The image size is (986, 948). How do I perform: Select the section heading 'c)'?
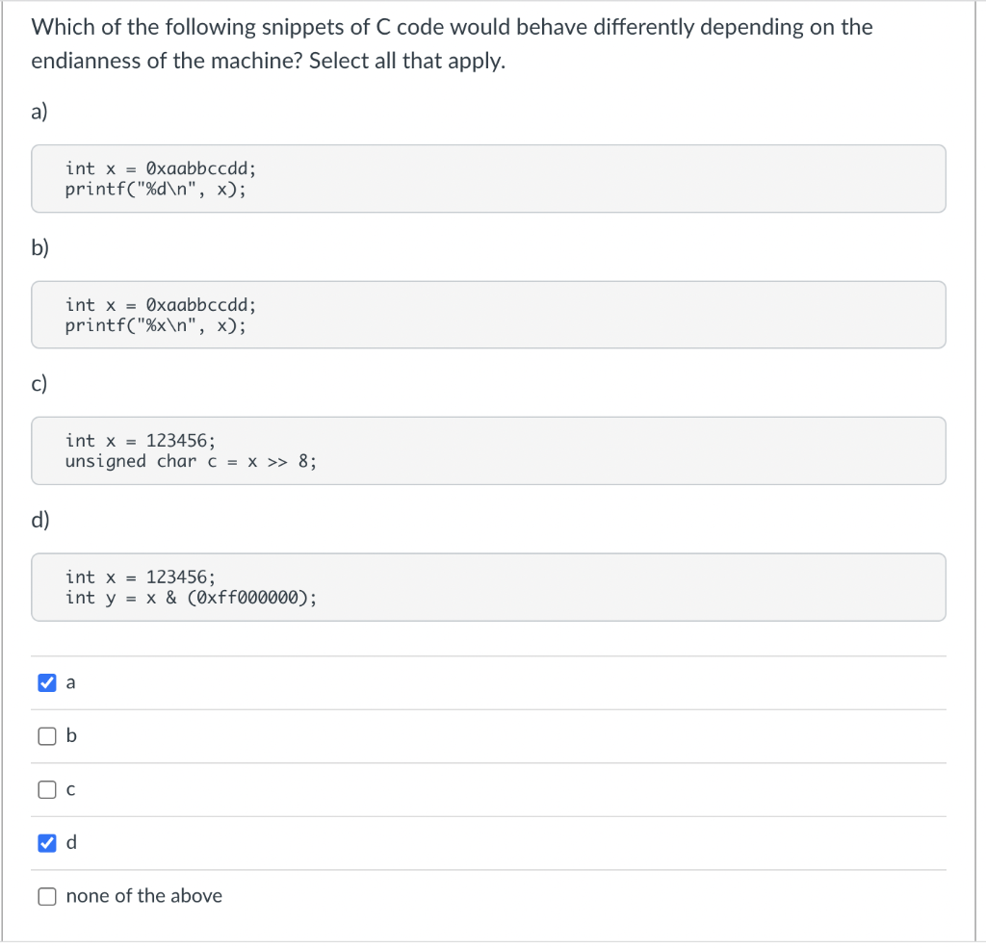point(39,383)
